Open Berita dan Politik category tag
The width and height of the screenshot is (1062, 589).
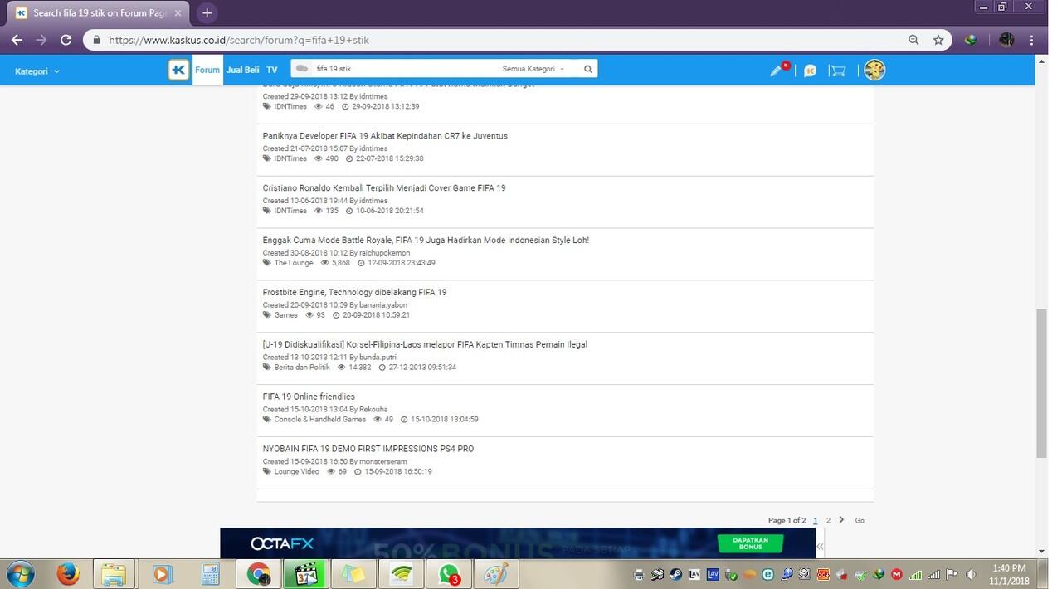(302, 368)
